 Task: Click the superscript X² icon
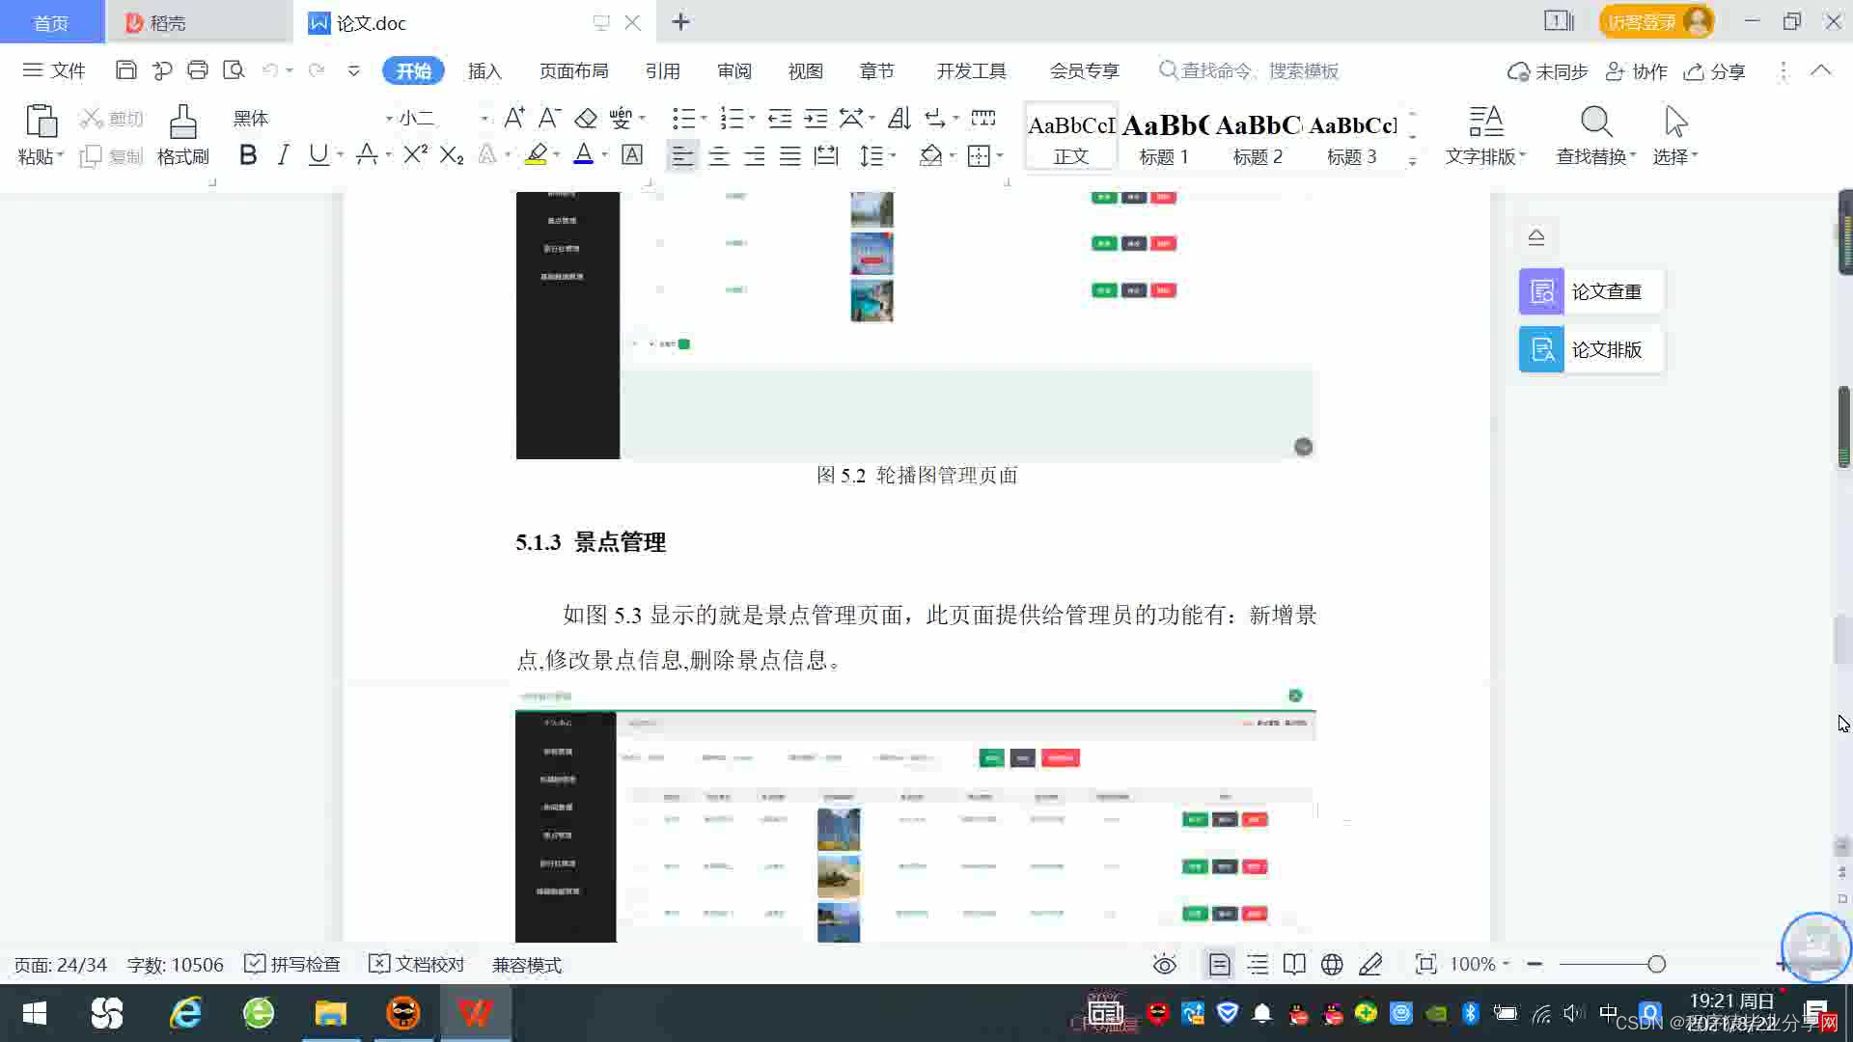tap(415, 155)
